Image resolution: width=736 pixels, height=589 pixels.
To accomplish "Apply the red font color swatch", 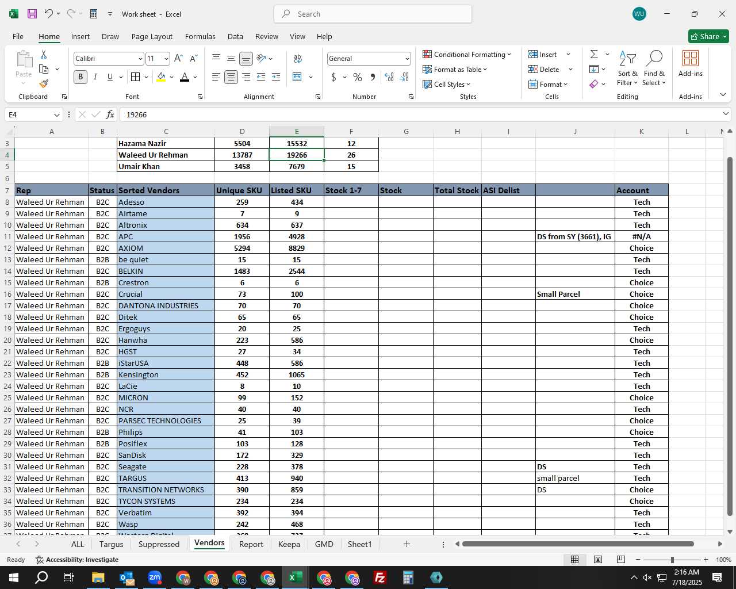I will pyautogui.click(x=185, y=77).
